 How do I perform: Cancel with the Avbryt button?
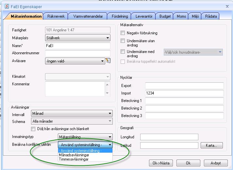(x=216, y=163)
